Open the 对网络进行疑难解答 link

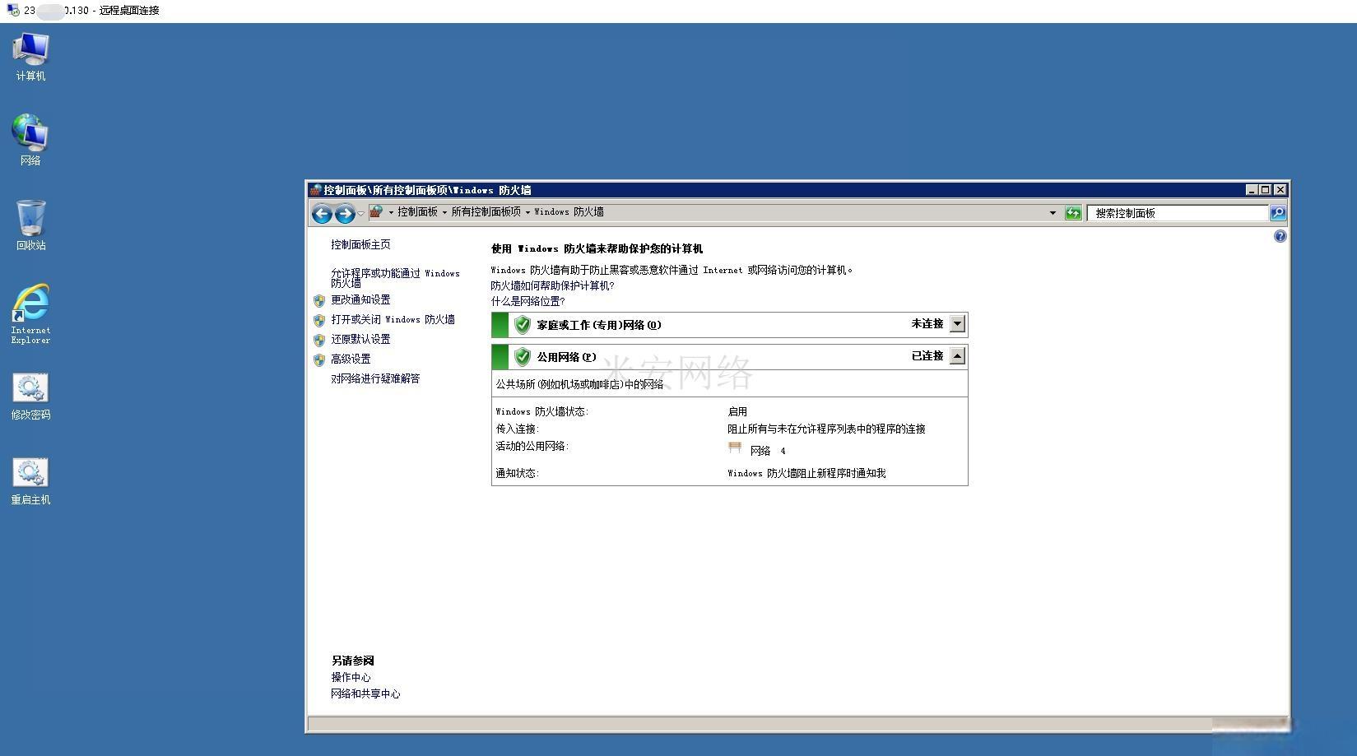(x=375, y=379)
